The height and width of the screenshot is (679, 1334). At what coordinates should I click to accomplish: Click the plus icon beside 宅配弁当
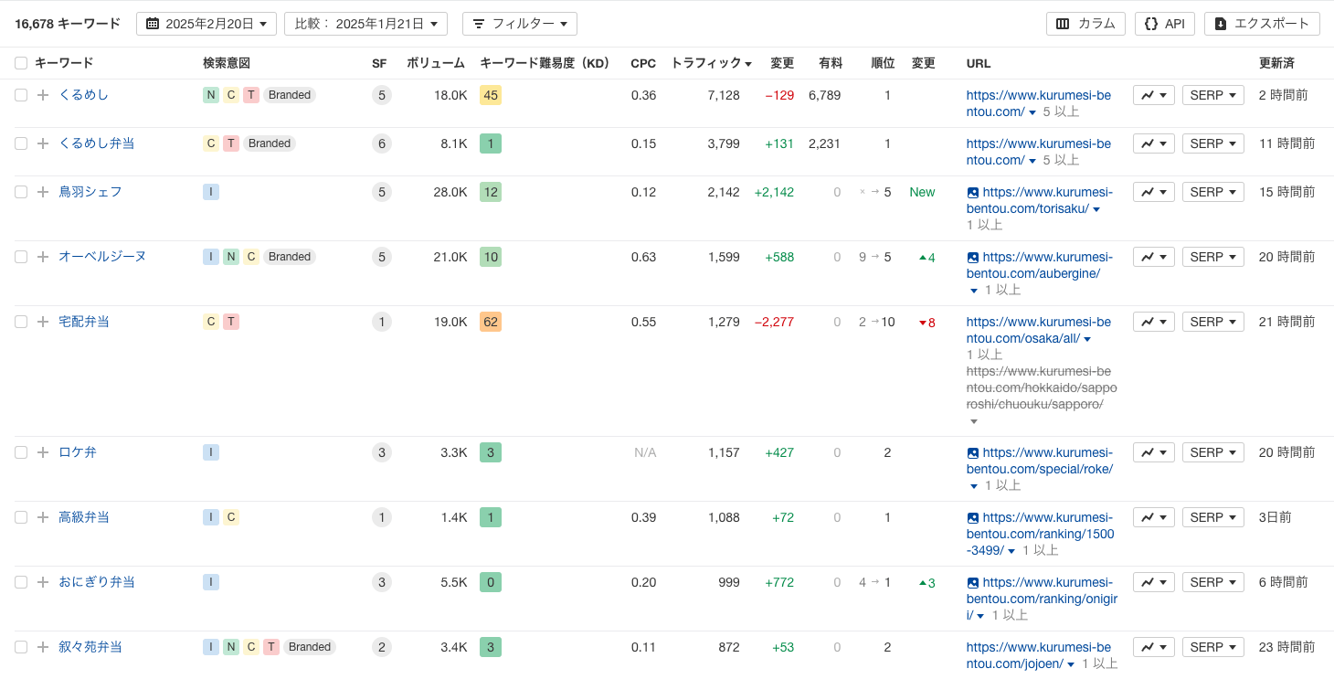click(x=43, y=322)
